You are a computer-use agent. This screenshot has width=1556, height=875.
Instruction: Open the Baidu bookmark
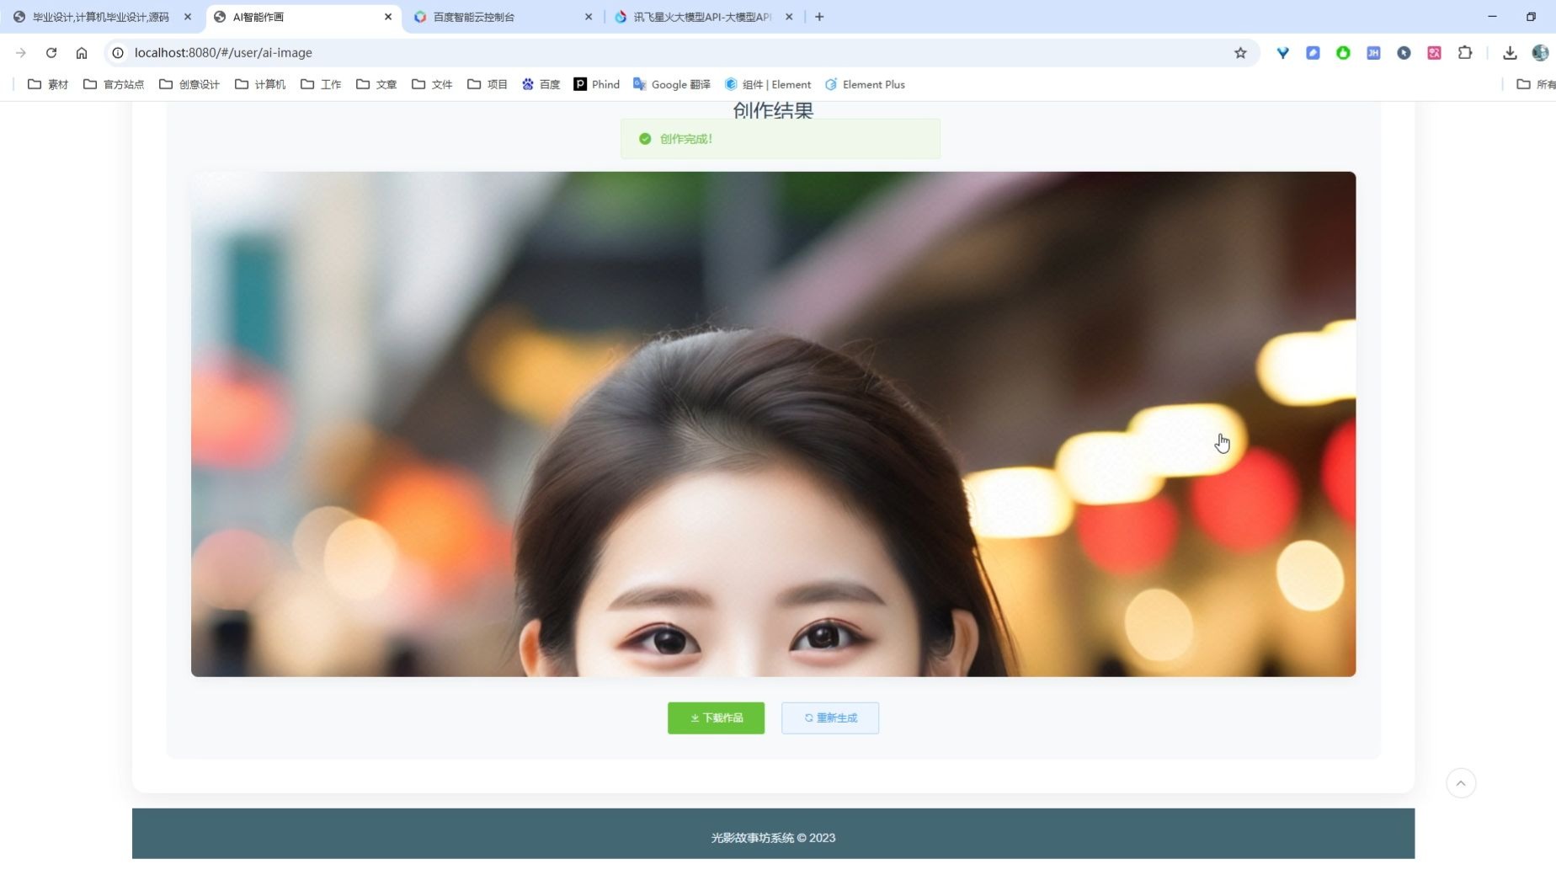[x=541, y=84]
